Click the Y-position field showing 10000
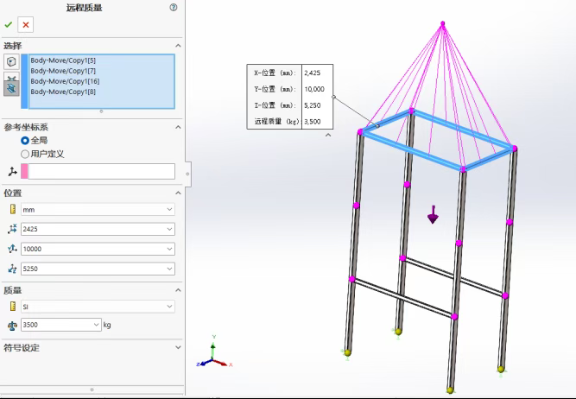Viewport: 576px width, 399px height. (x=95, y=249)
